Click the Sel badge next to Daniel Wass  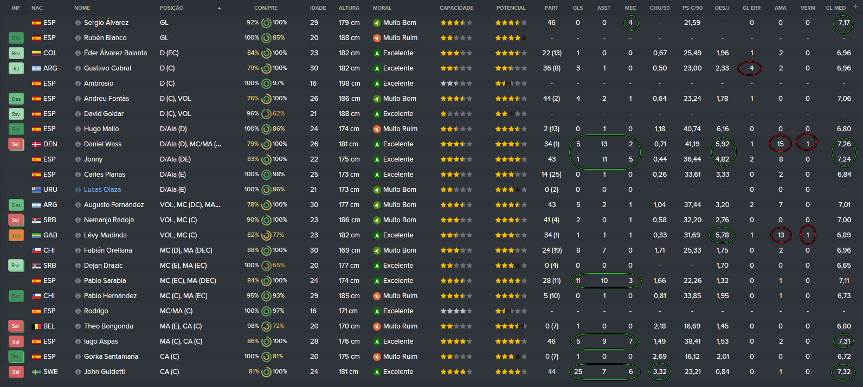(x=16, y=144)
